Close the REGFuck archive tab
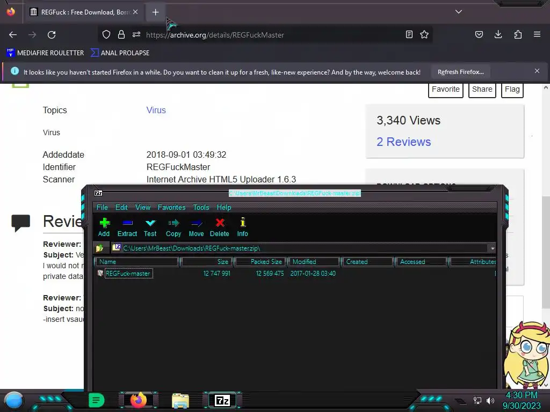 (x=135, y=12)
